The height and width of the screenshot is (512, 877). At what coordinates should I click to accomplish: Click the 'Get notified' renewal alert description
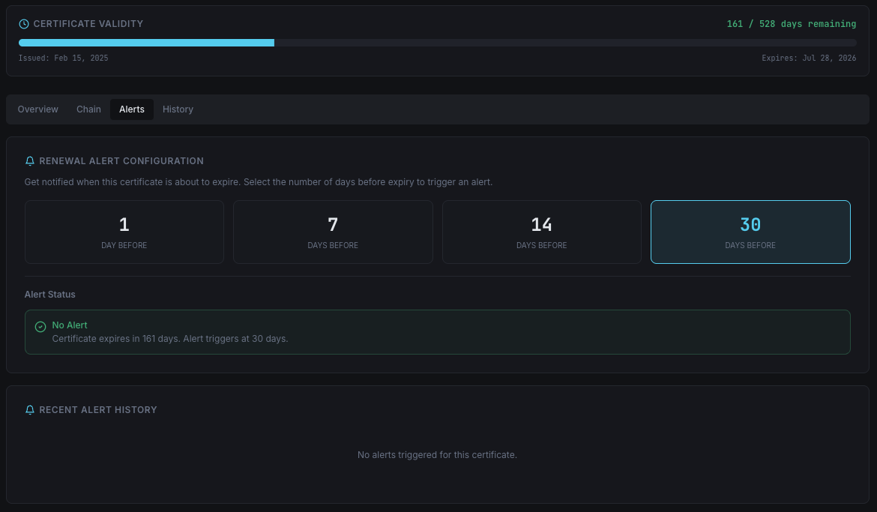[x=259, y=182]
